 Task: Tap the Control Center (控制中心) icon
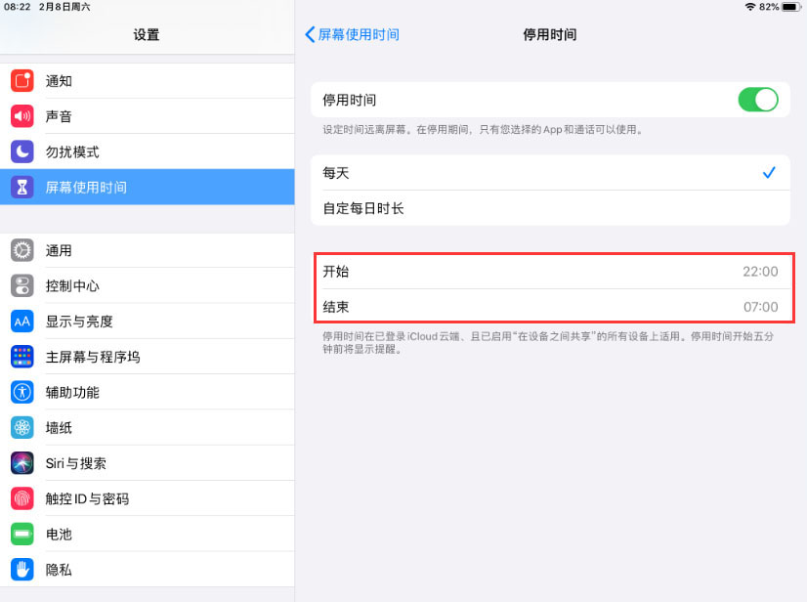click(22, 285)
